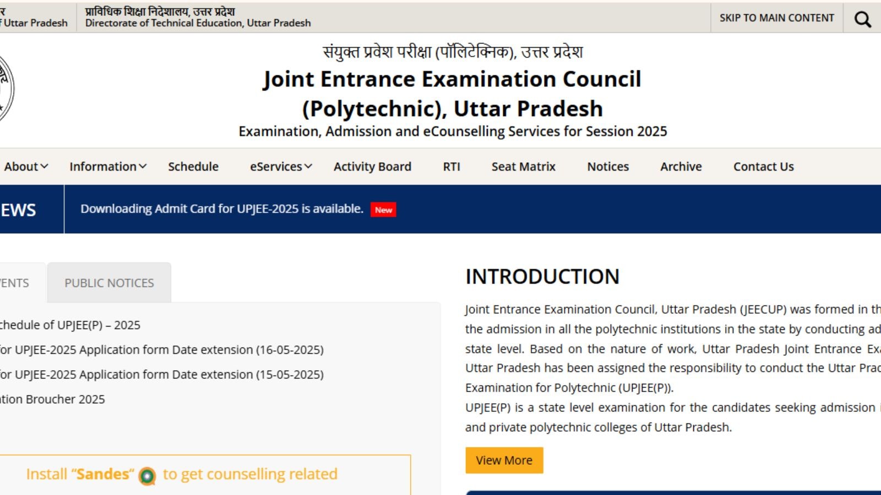Open the Contact Us page
This screenshot has width=881, height=495.
764,167
